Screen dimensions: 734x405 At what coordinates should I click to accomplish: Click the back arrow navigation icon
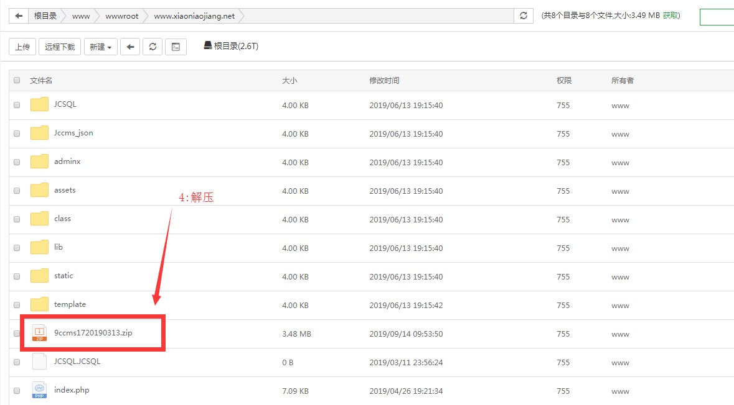point(130,47)
